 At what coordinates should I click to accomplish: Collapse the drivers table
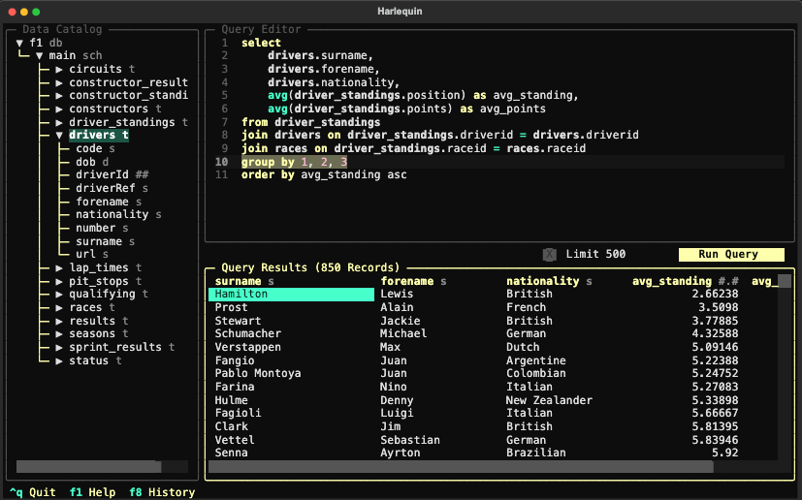[x=59, y=136]
